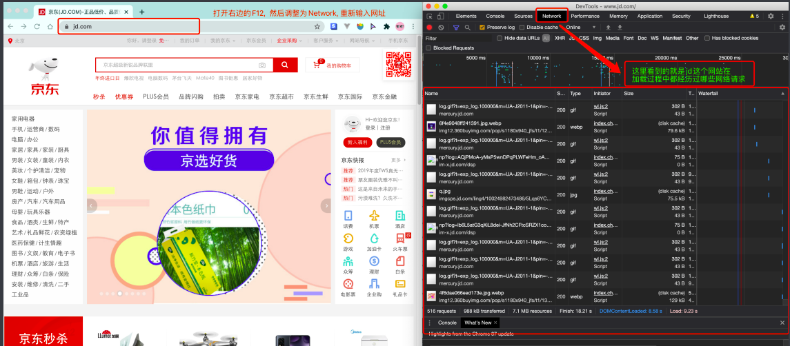Check the Blocked Requests checkbox
Screen dimensions: 790x346
(428, 48)
